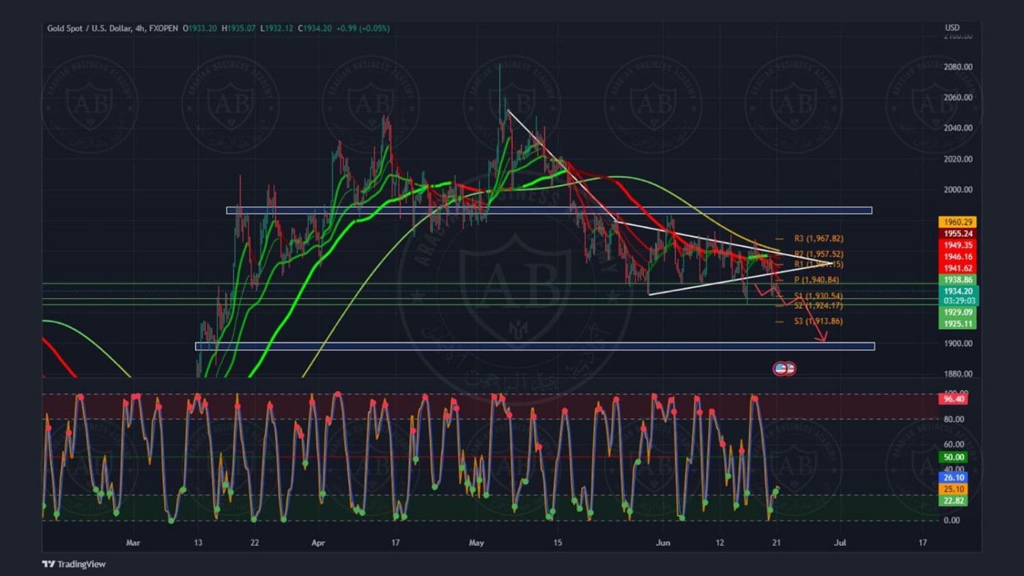
Task: Click the orange 25.10 oscillator value tag
Action: (x=954, y=489)
